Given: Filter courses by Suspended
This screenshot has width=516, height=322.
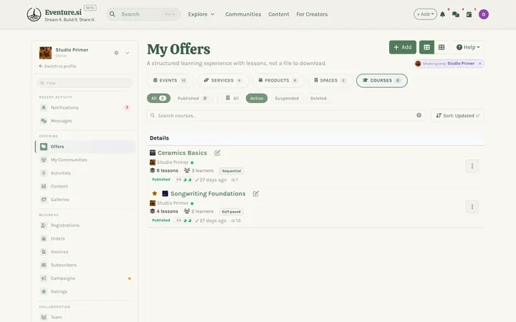Looking at the screenshot, I should tap(287, 98).
